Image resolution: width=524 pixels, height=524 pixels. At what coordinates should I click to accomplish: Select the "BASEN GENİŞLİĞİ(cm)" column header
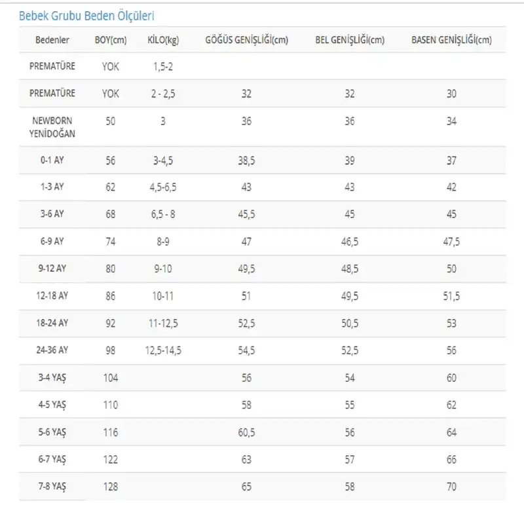click(451, 41)
